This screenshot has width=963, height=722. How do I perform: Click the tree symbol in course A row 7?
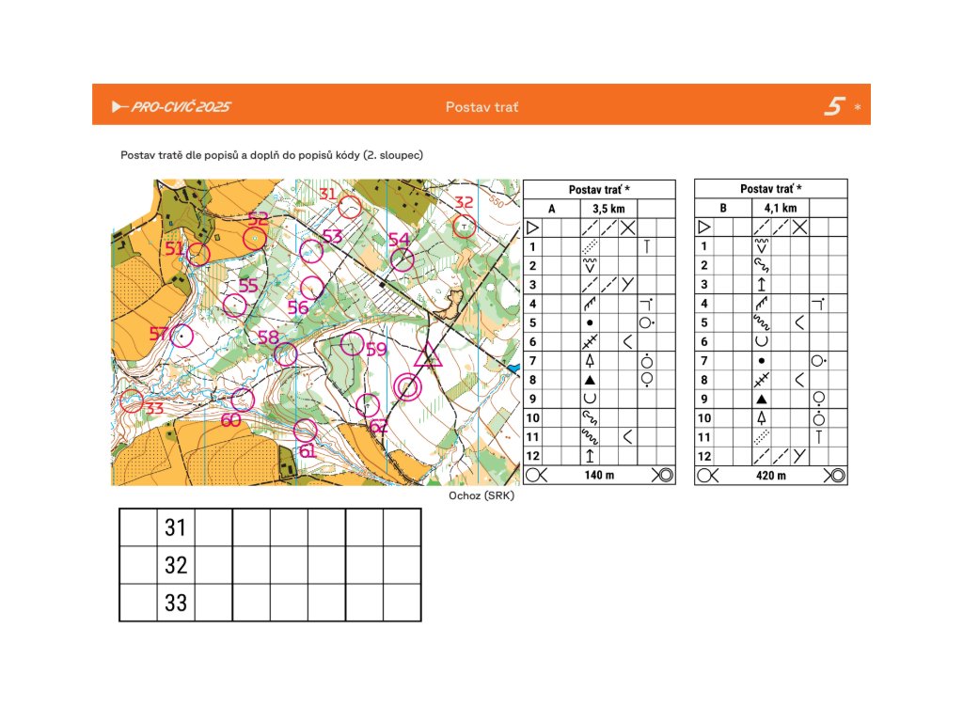point(590,361)
